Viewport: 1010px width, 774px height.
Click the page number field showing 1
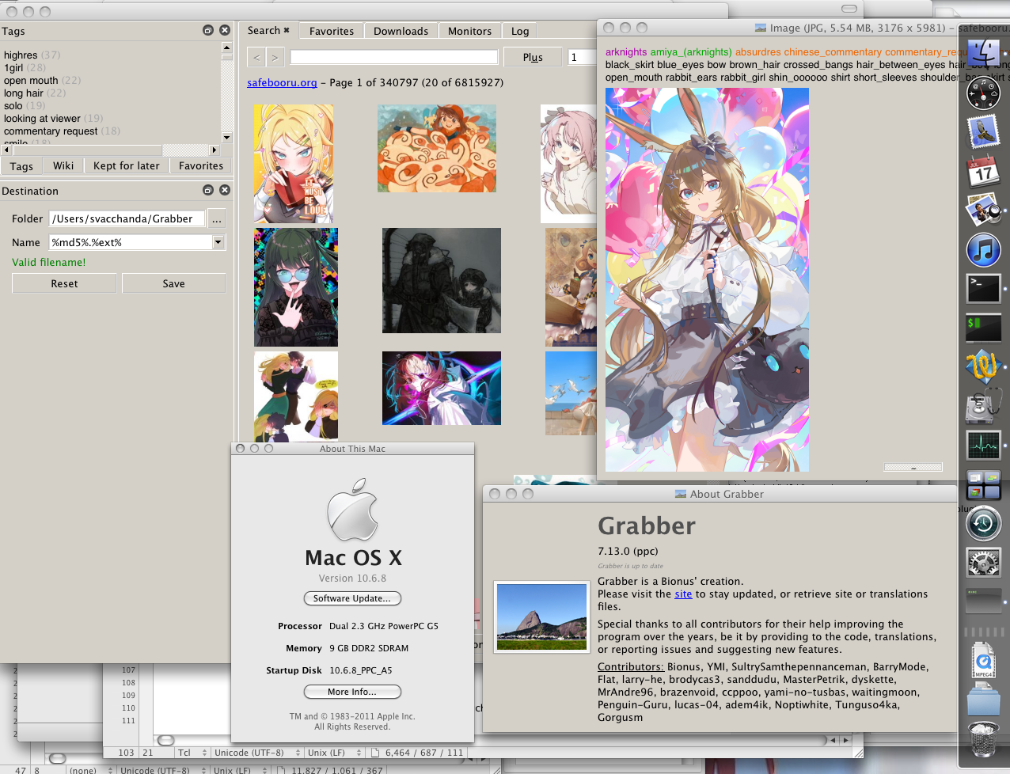[x=582, y=57]
